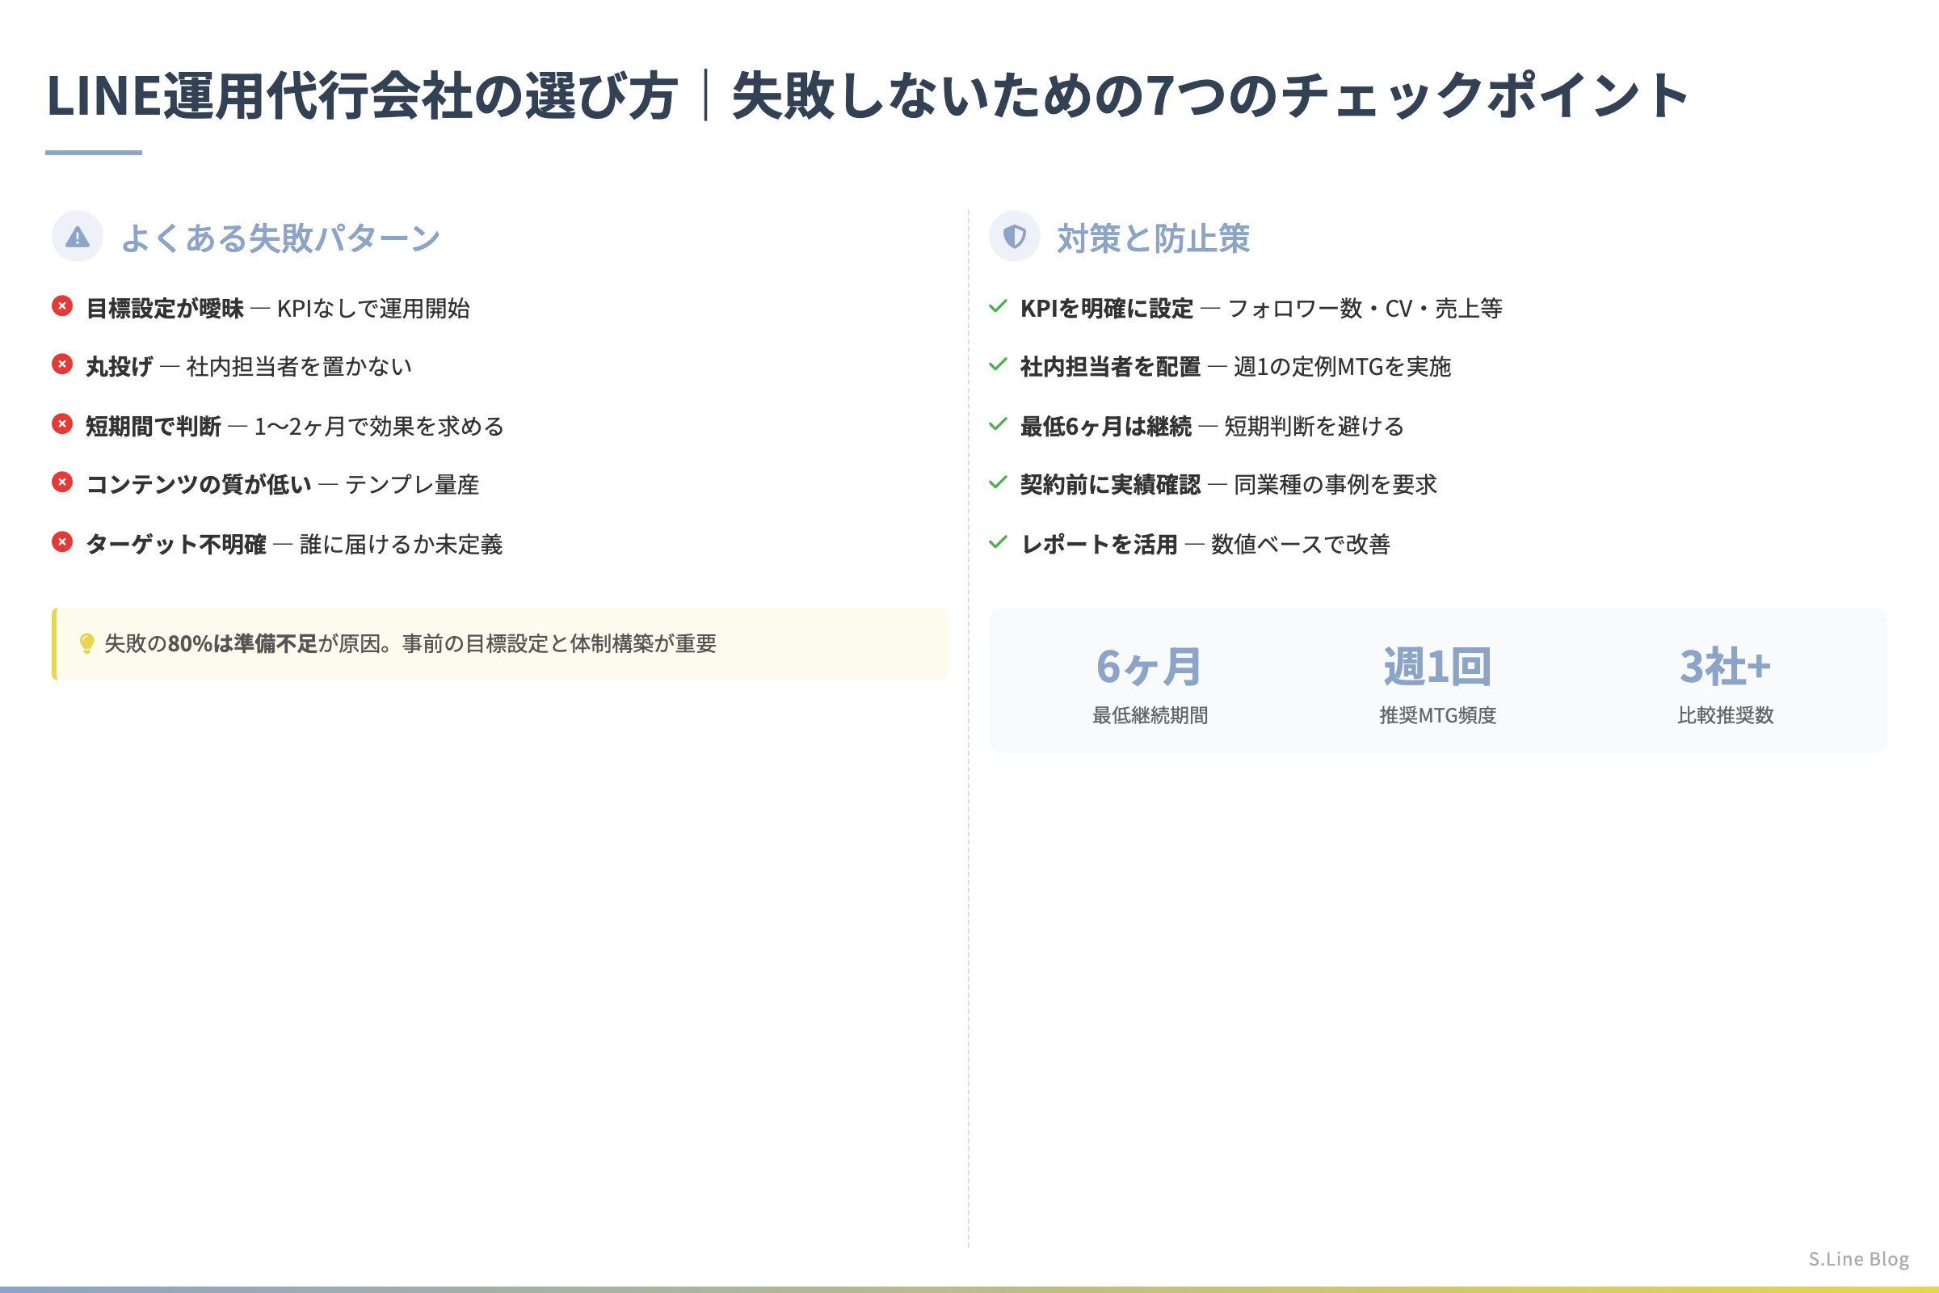Click the text 1〜2ヶ月で効果を求める

pyautogui.click(x=379, y=427)
